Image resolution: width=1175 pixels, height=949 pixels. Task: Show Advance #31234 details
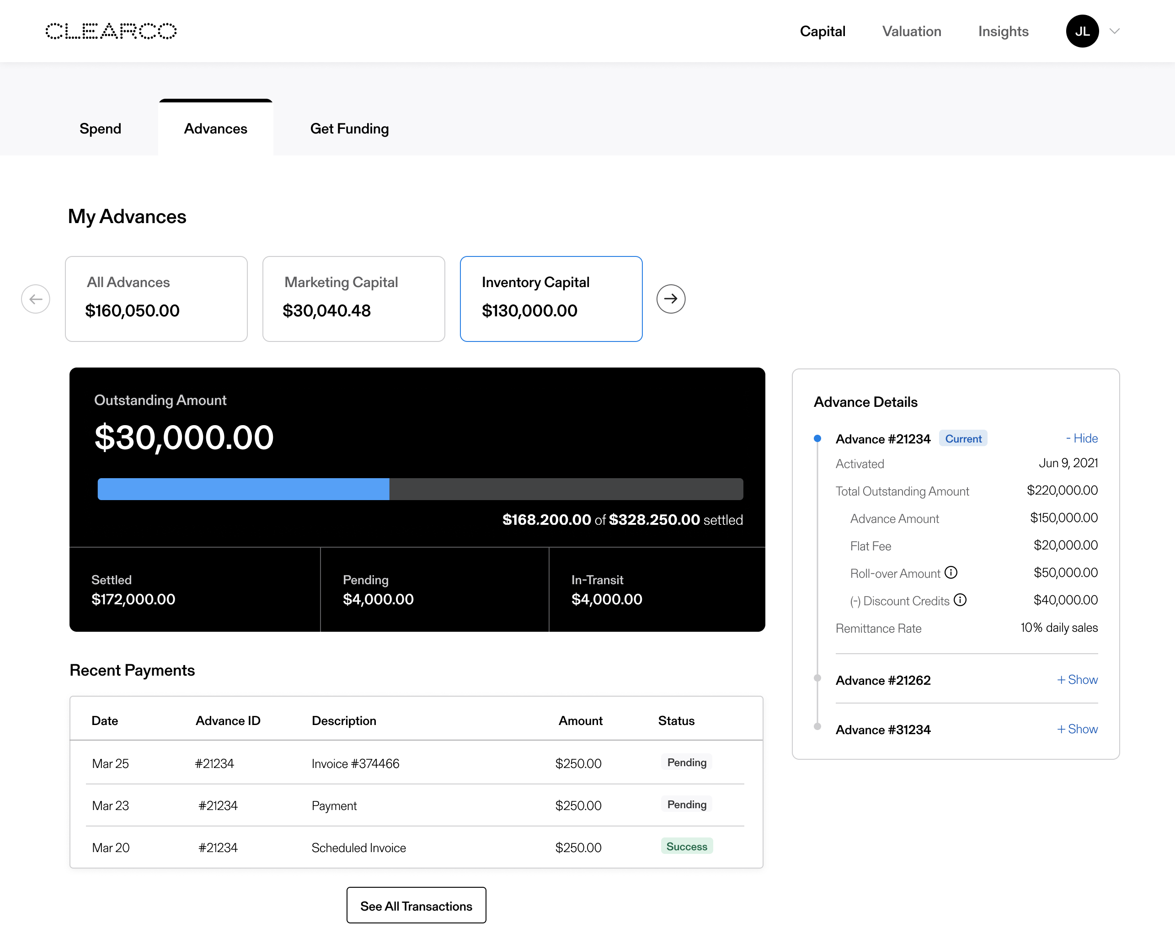(x=1077, y=729)
